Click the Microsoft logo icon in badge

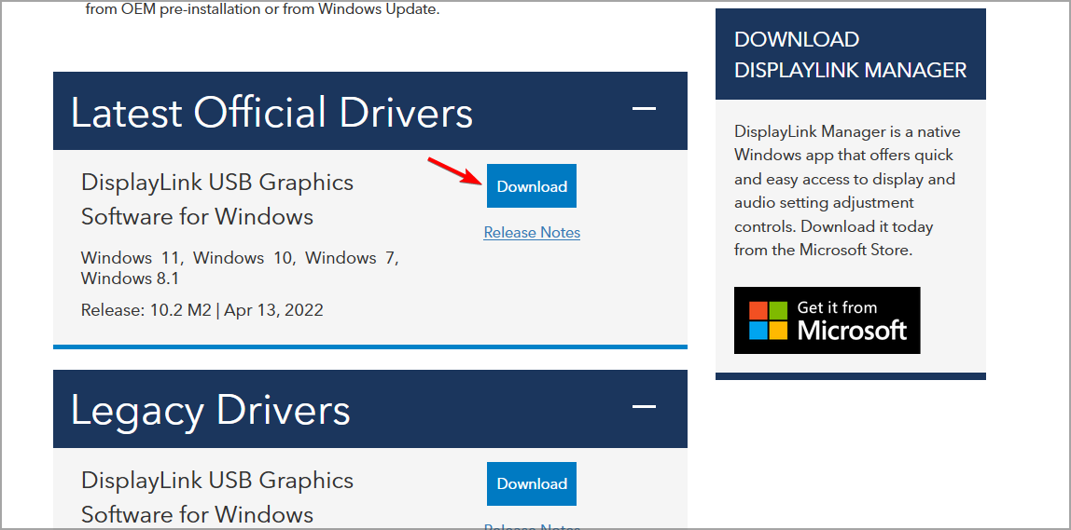[x=769, y=319]
